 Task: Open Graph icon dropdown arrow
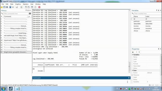(x=19, y=7)
